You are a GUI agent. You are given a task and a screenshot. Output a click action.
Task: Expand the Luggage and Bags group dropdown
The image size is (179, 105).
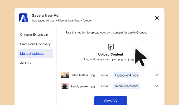point(156,75)
